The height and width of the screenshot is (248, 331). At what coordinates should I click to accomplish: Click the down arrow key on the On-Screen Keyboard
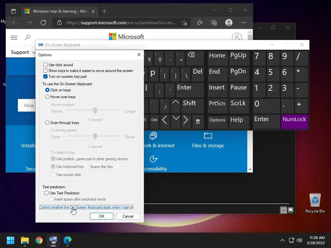point(176,122)
